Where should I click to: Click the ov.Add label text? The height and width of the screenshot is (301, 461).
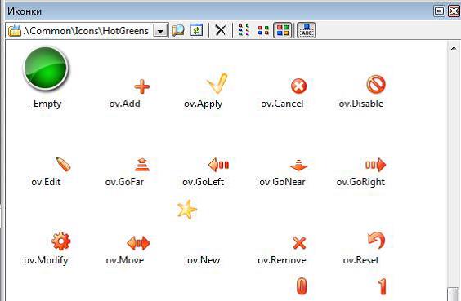coord(125,104)
